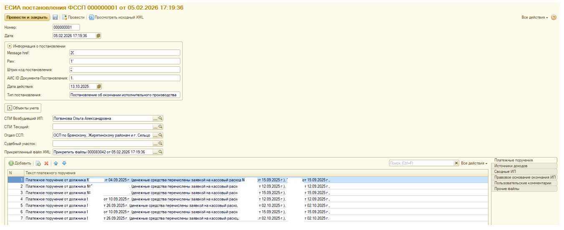564x230 pixels.
Task: Expand the Объекты учета section
Action: [10, 108]
